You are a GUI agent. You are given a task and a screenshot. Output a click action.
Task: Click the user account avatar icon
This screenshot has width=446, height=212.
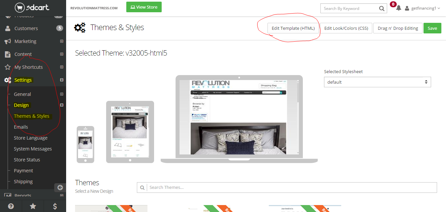[x=407, y=8]
